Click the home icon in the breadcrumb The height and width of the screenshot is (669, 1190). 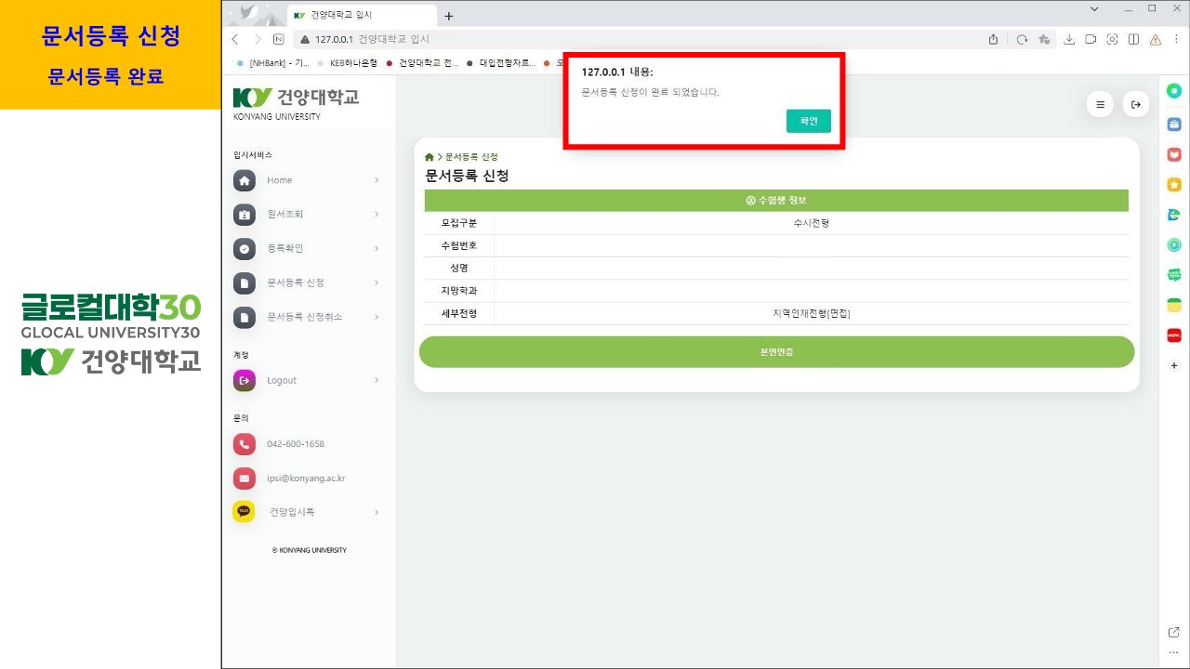point(430,157)
